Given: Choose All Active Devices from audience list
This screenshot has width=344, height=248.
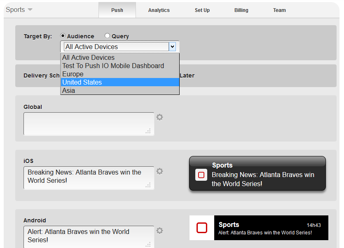Looking at the screenshot, I should click(120, 57).
